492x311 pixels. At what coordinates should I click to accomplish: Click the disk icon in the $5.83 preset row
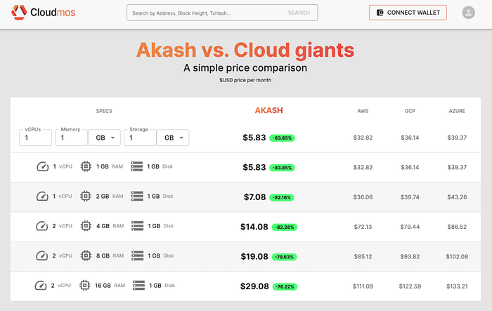(x=136, y=166)
